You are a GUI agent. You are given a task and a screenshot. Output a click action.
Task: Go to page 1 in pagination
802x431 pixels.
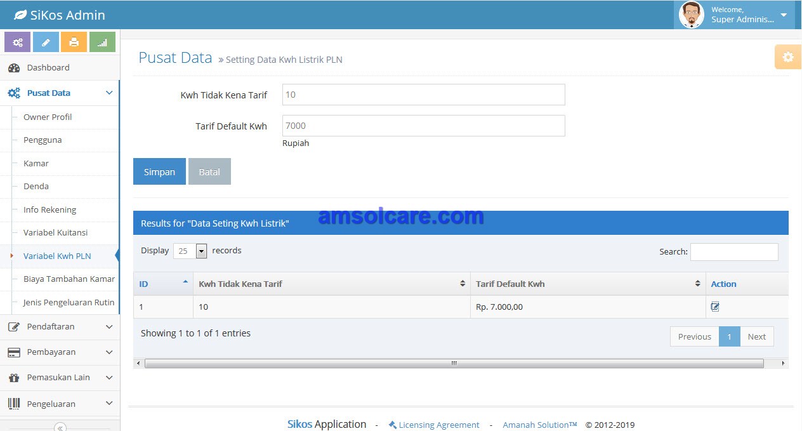tap(729, 336)
